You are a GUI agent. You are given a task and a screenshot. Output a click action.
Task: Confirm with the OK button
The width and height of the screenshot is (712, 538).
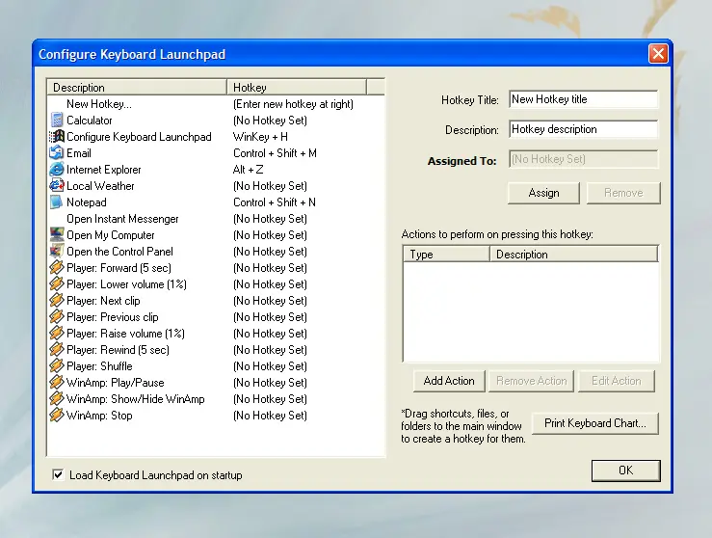pyautogui.click(x=625, y=471)
